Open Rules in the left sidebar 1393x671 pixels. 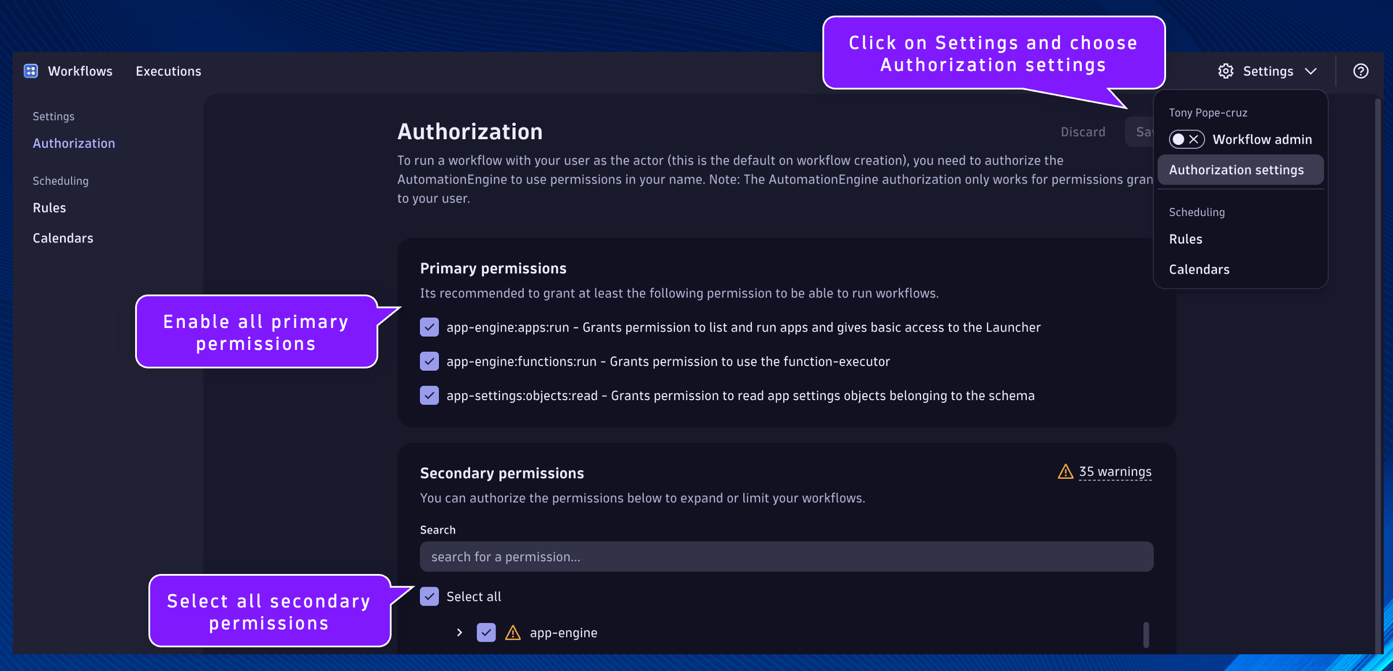pos(49,208)
